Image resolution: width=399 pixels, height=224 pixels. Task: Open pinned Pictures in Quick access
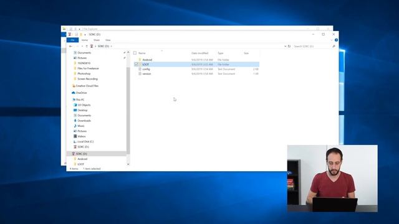pos(82,58)
